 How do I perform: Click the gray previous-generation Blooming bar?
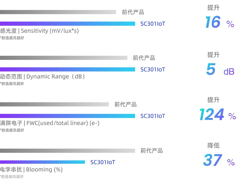click(67, 151)
